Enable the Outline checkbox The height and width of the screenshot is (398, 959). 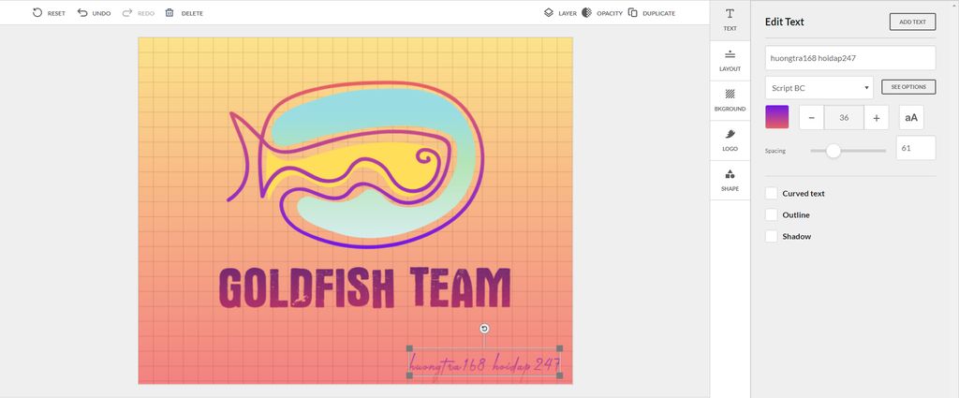(772, 214)
